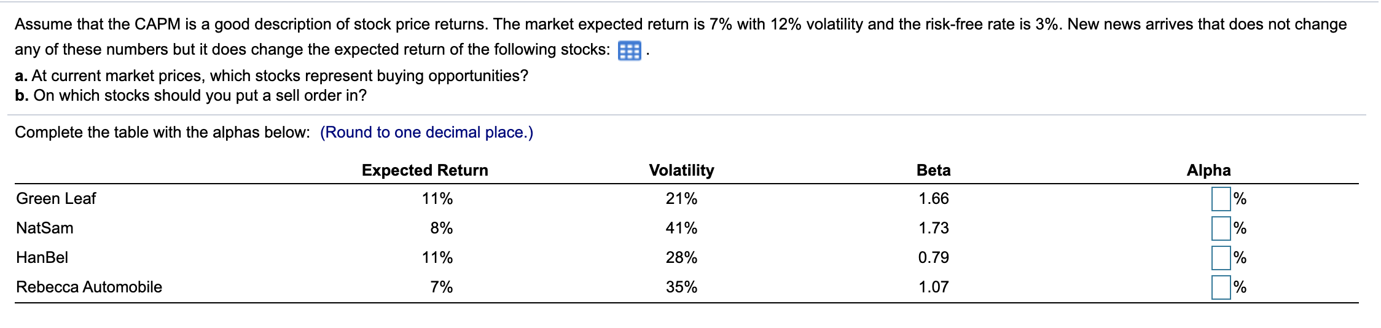Click the Rebecca Automobile alpha input box
The width and height of the screenshot is (1381, 328).
tap(1221, 287)
